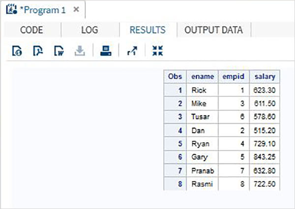
Task: Maximize the results view
Action: pos(157,51)
